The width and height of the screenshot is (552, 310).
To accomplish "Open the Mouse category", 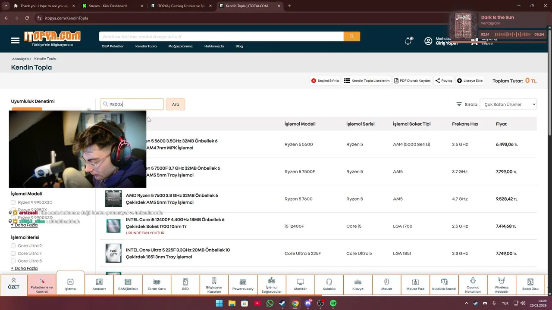I will (386, 285).
